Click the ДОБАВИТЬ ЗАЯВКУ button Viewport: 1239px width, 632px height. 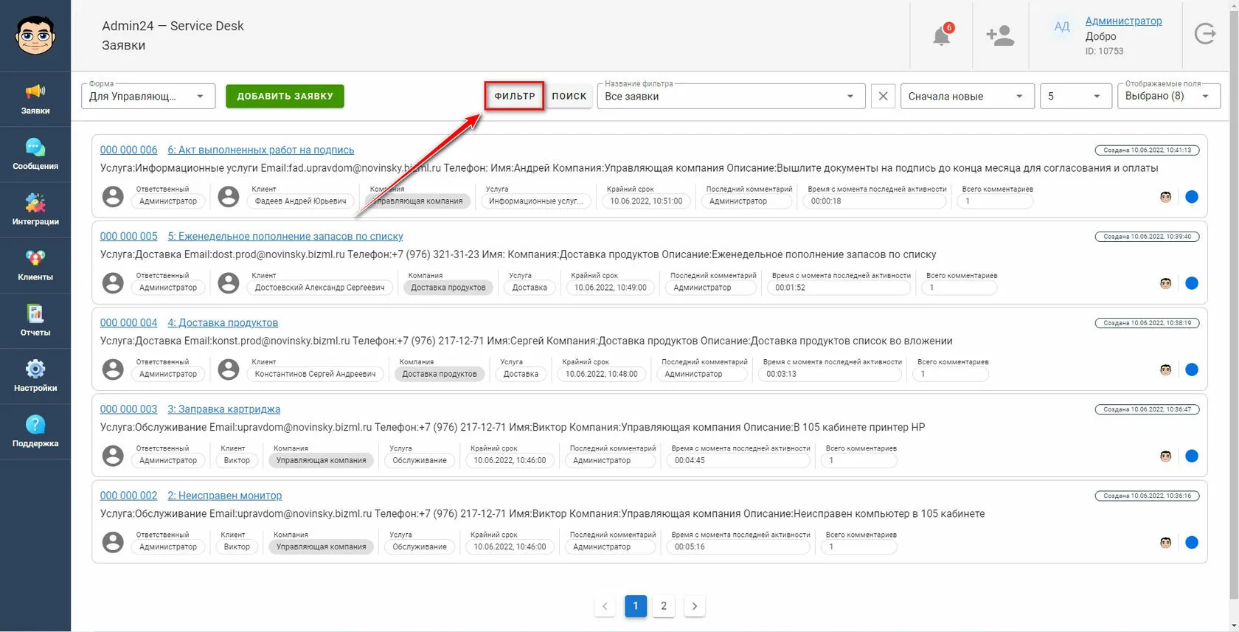285,96
